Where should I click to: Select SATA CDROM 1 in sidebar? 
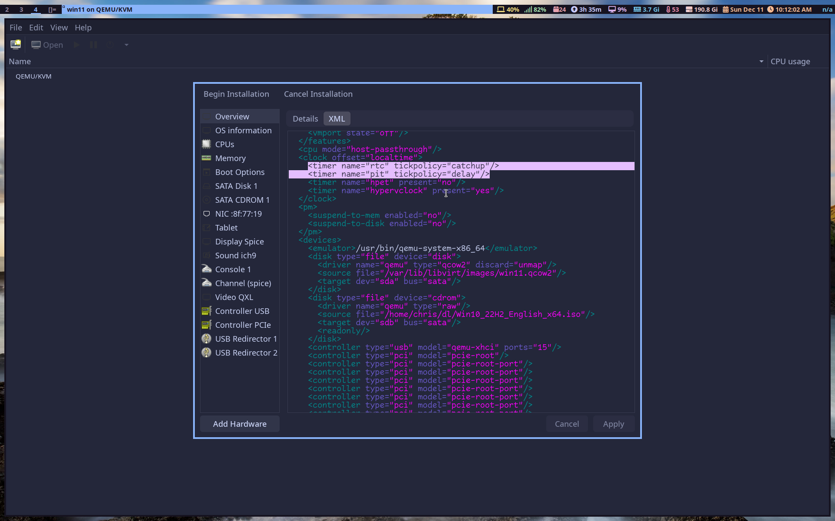242,199
